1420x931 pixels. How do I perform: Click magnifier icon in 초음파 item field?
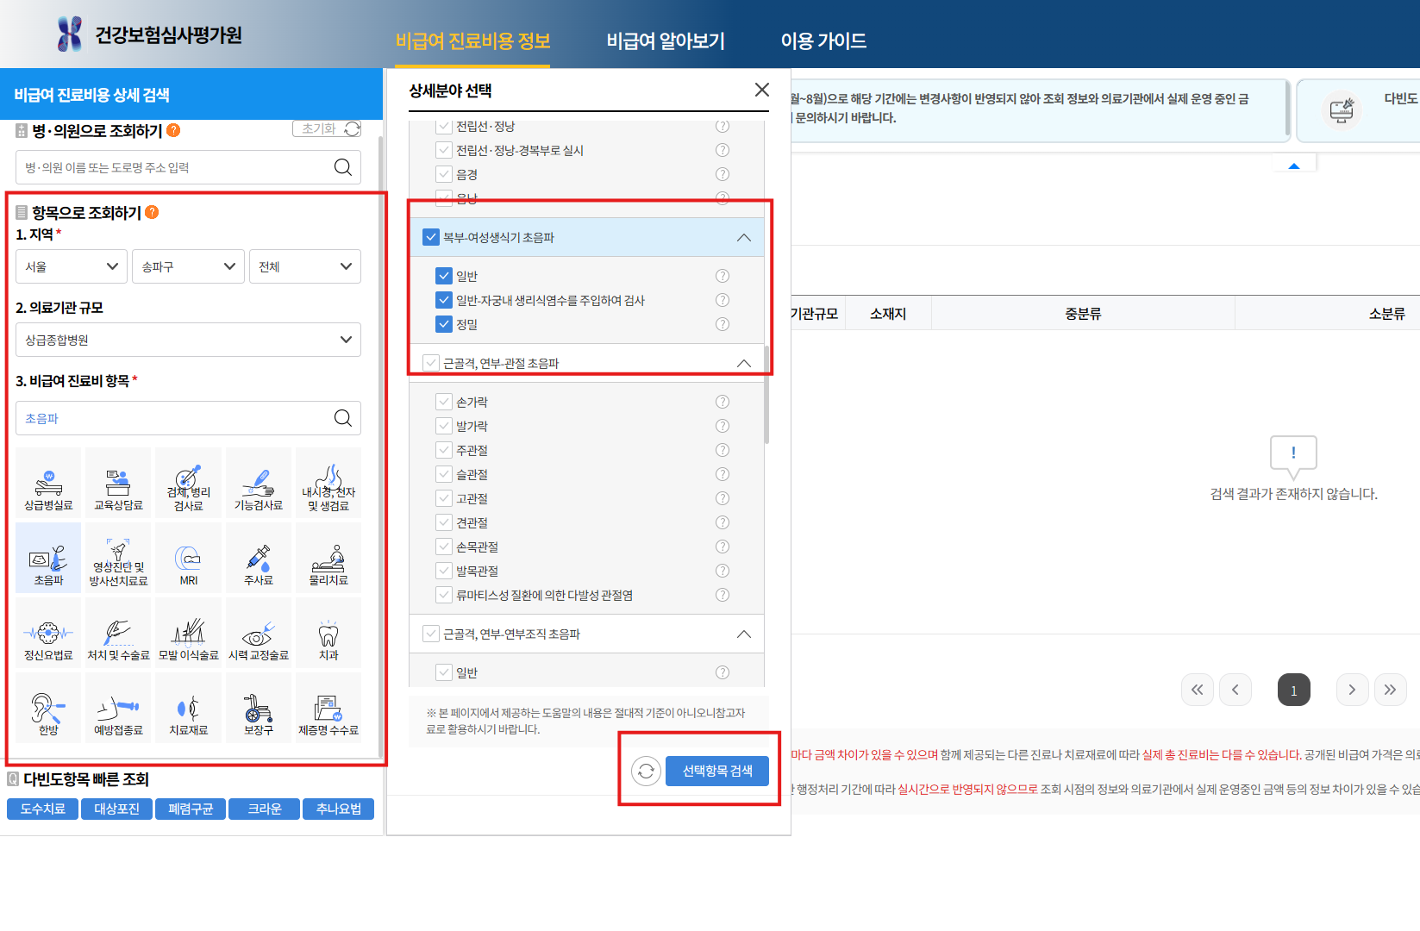(342, 418)
